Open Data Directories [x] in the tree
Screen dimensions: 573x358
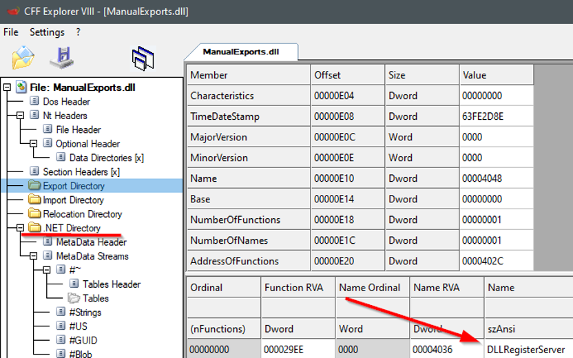107,158
